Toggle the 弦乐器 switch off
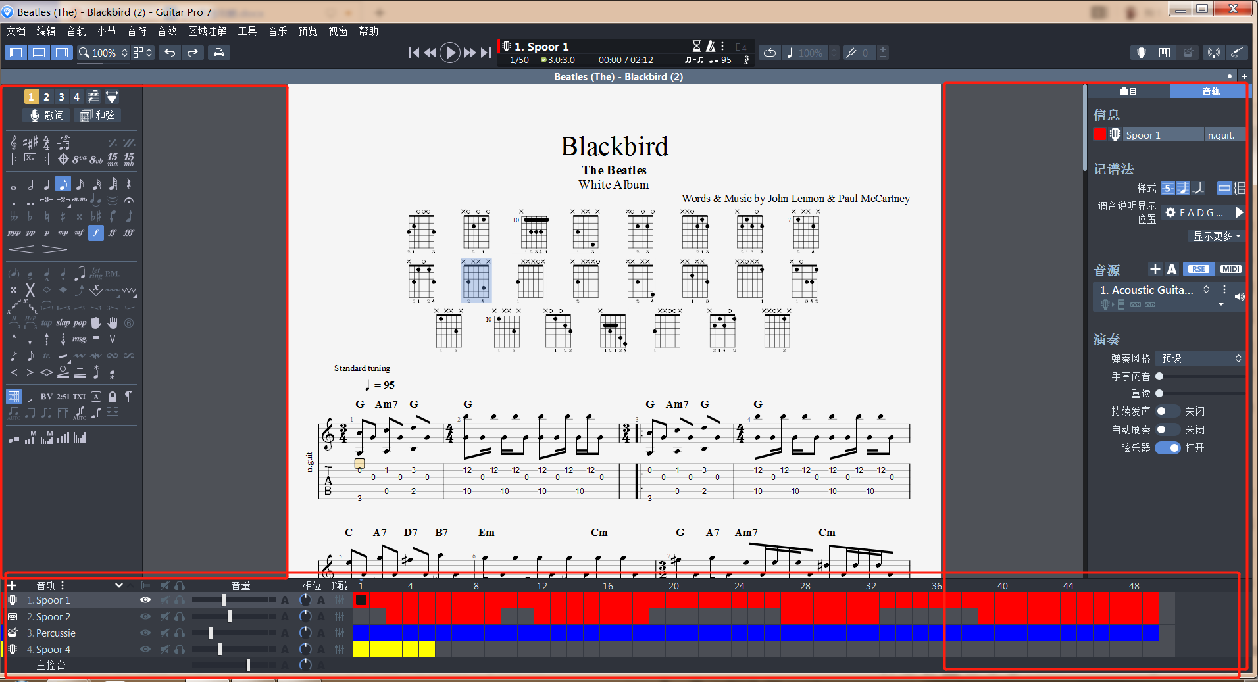The width and height of the screenshot is (1258, 682). (x=1169, y=448)
